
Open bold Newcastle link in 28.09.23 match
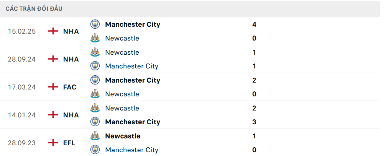point(123,136)
